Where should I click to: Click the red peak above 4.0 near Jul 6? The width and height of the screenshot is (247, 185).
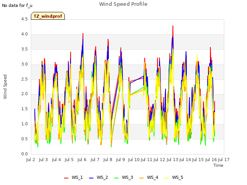83,34
